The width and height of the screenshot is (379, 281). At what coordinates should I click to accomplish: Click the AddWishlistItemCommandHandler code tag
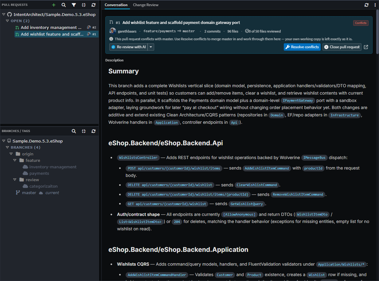(157, 275)
